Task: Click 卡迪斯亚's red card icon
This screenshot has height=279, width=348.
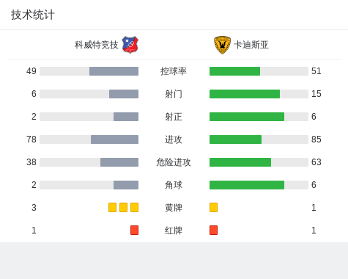Action: pos(213,230)
